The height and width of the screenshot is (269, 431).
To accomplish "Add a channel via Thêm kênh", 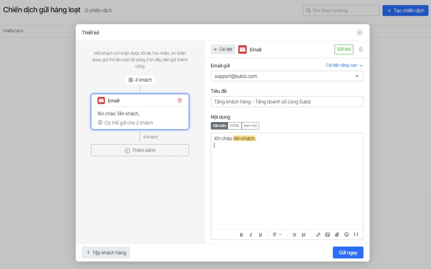I will tap(140, 150).
